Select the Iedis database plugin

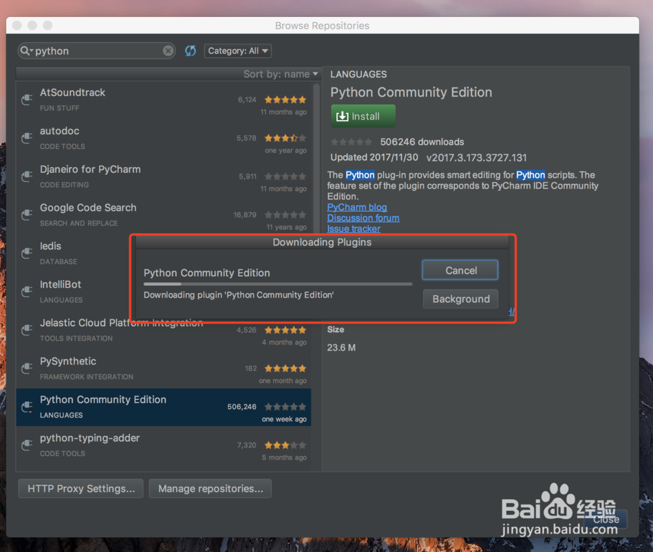click(73, 253)
